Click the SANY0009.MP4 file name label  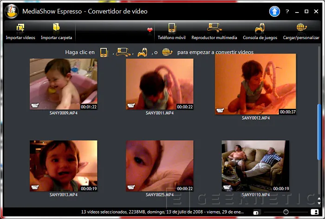click(x=64, y=113)
